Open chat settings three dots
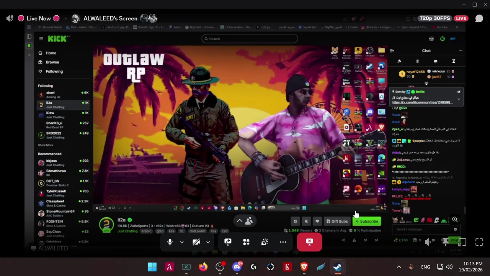The image size is (490, 276). coord(461,51)
